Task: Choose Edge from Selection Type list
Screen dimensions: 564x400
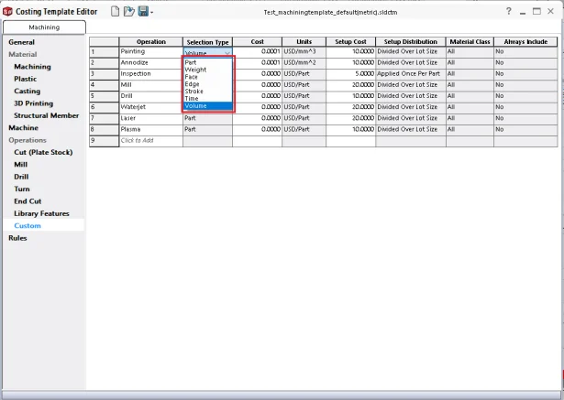Action: (x=208, y=84)
